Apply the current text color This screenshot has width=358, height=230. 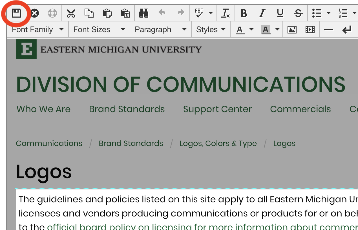point(240,30)
